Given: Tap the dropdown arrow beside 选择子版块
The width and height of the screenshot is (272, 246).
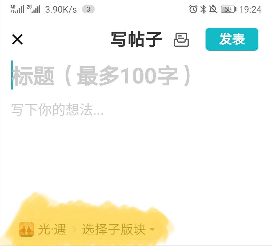Looking at the screenshot, I should [x=152, y=230].
